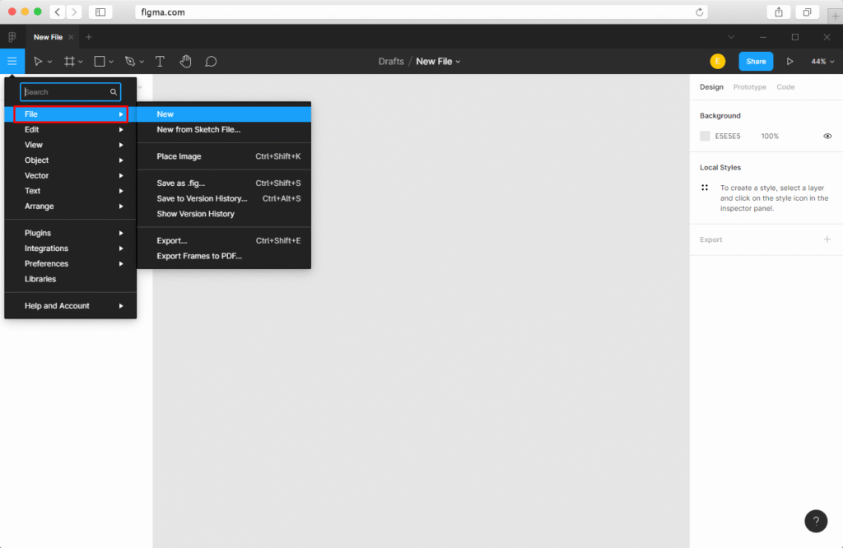The image size is (843, 548).
Task: Select the Rectangle shape tool
Action: [x=100, y=62]
